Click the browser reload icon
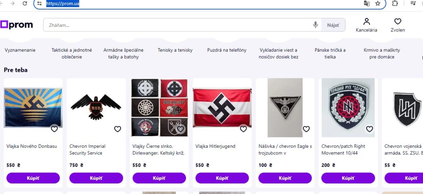Viewport: 423px width, 194px height. point(25,3)
